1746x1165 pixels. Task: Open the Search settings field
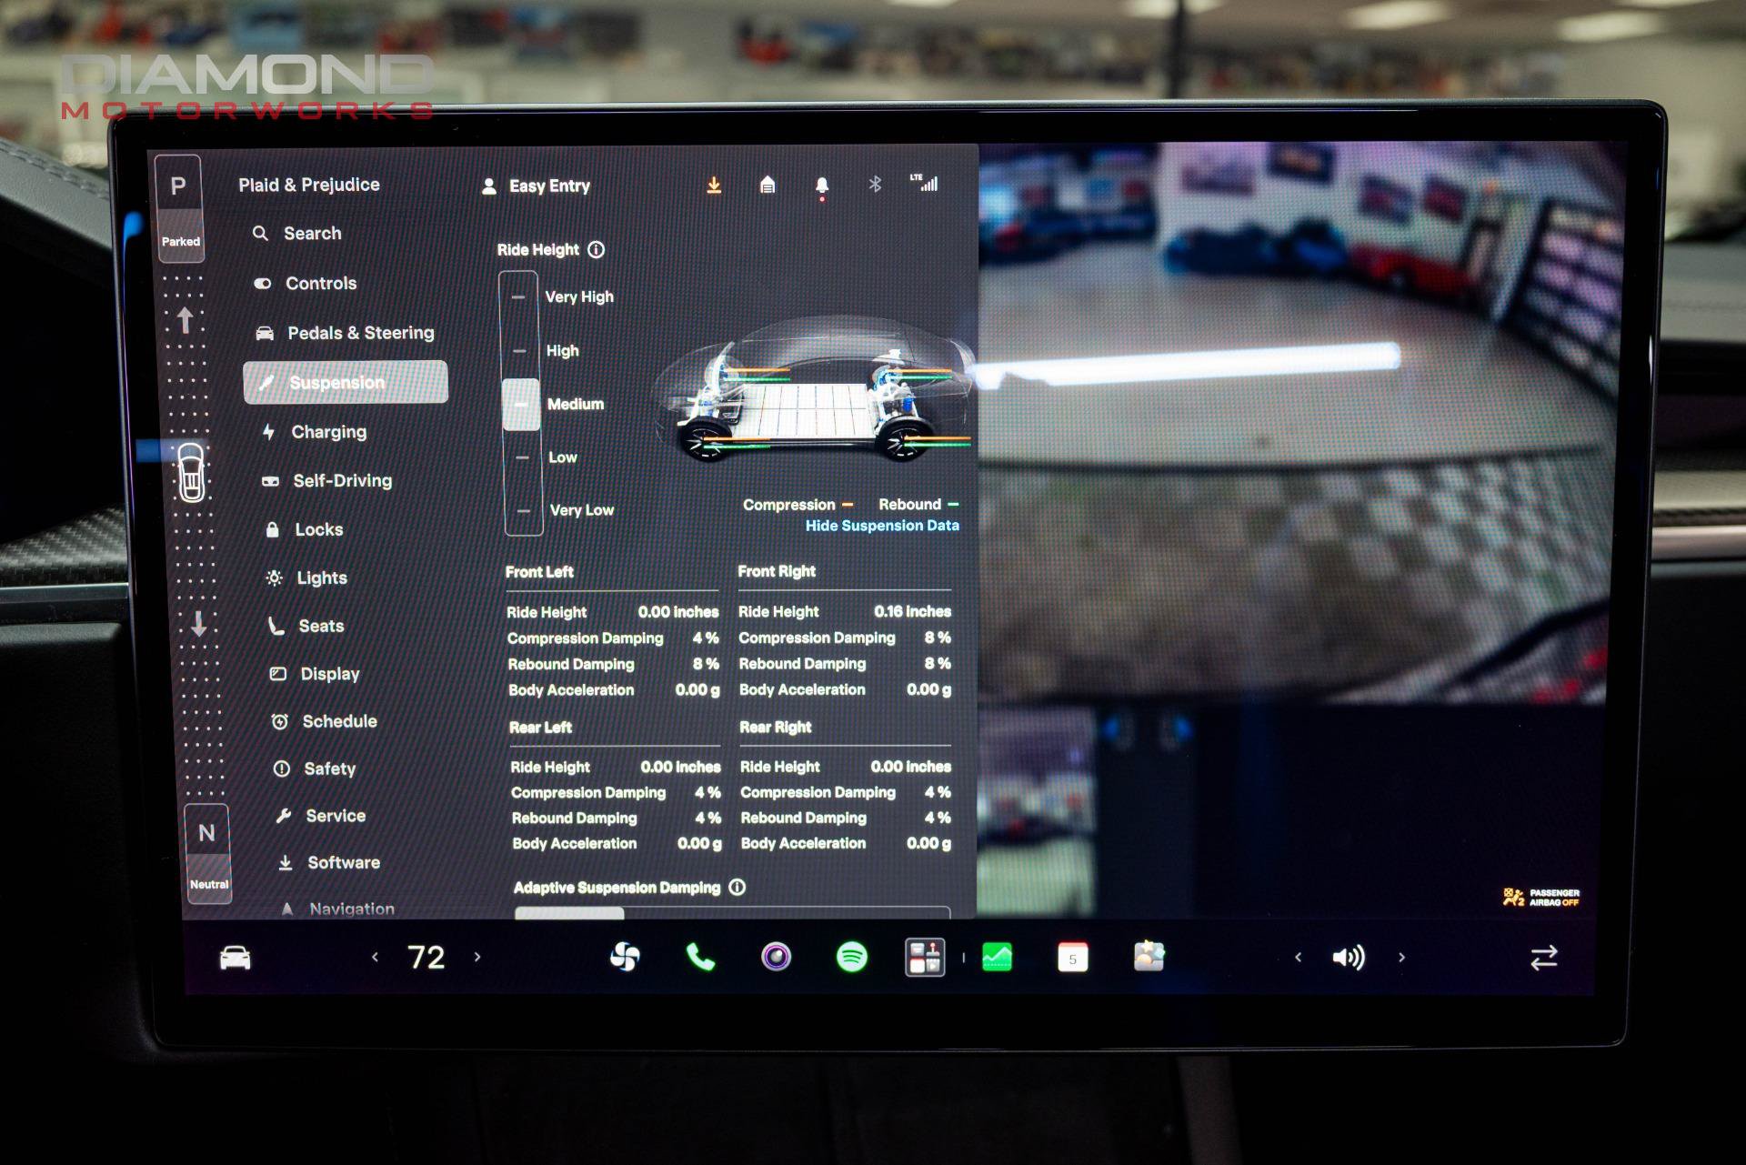pos(297,234)
